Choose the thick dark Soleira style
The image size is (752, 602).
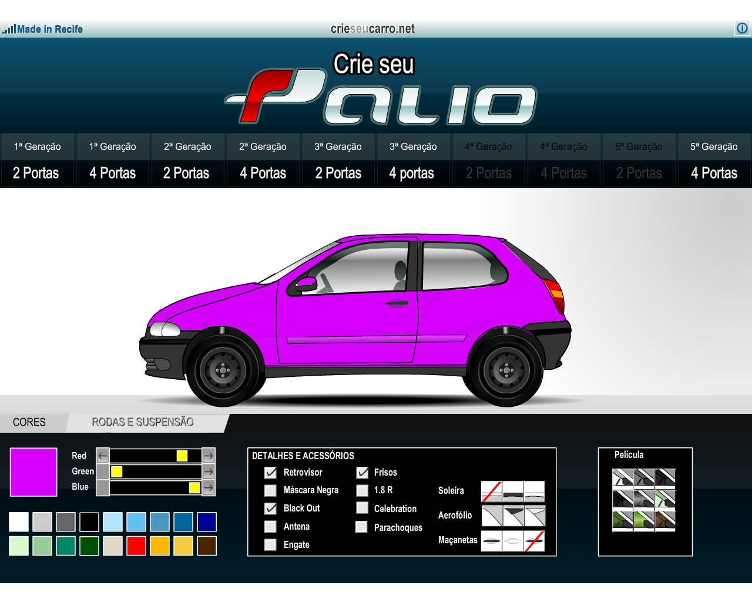(x=513, y=491)
